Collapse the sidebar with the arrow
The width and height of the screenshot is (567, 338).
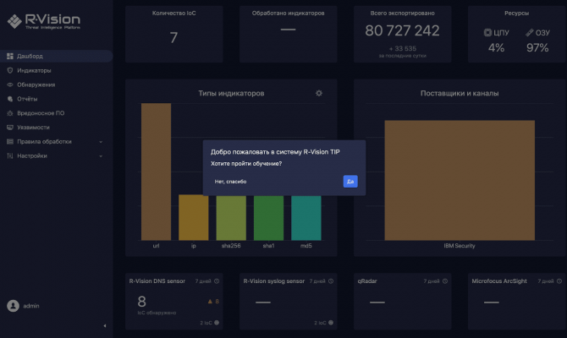(104, 325)
